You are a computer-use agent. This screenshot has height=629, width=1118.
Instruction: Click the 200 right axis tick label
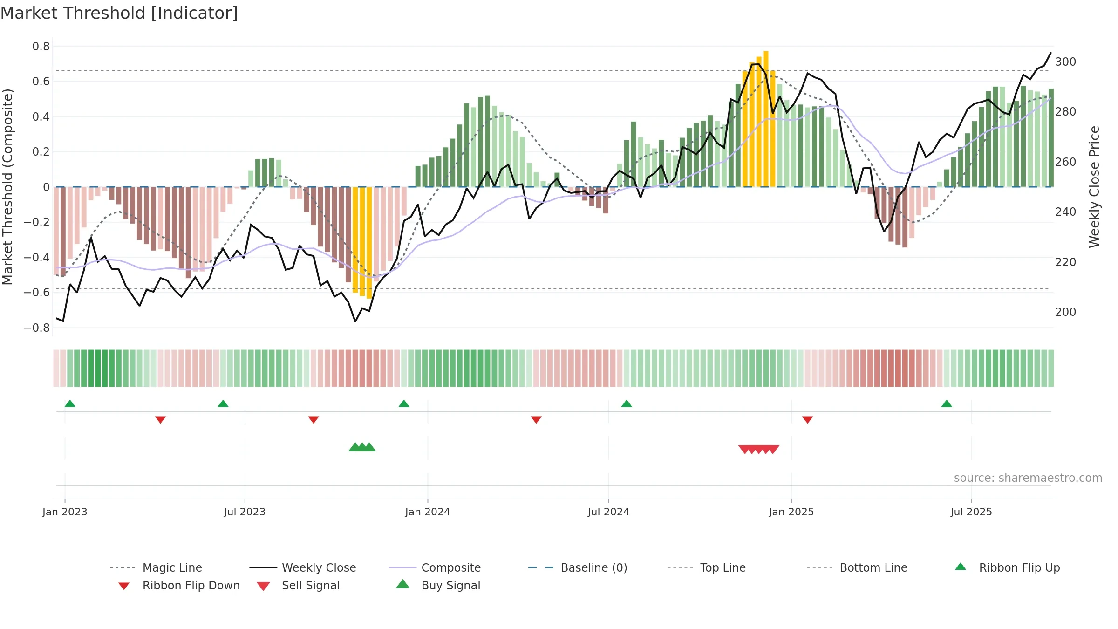click(1066, 312)
